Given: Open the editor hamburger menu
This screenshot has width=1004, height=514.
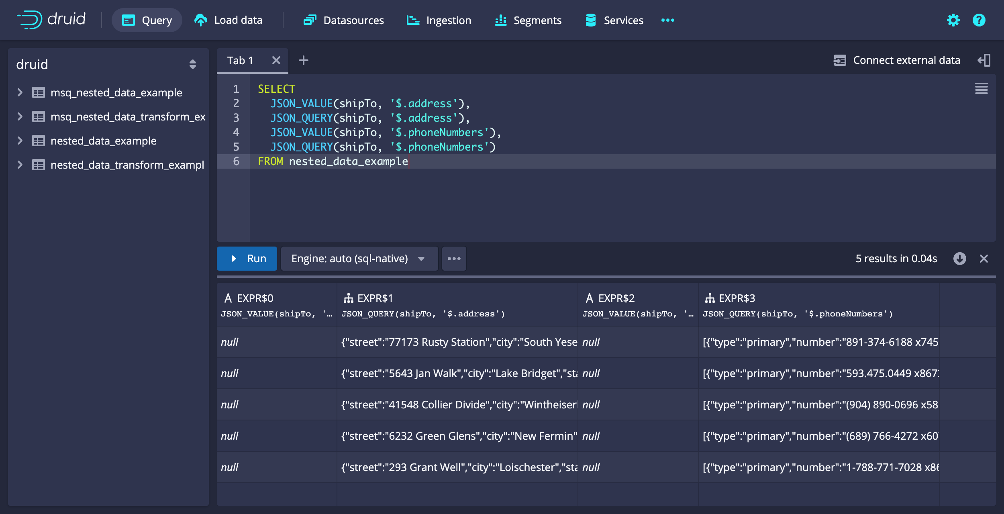Looking at the screenshot, I should (x=981, y=88).
